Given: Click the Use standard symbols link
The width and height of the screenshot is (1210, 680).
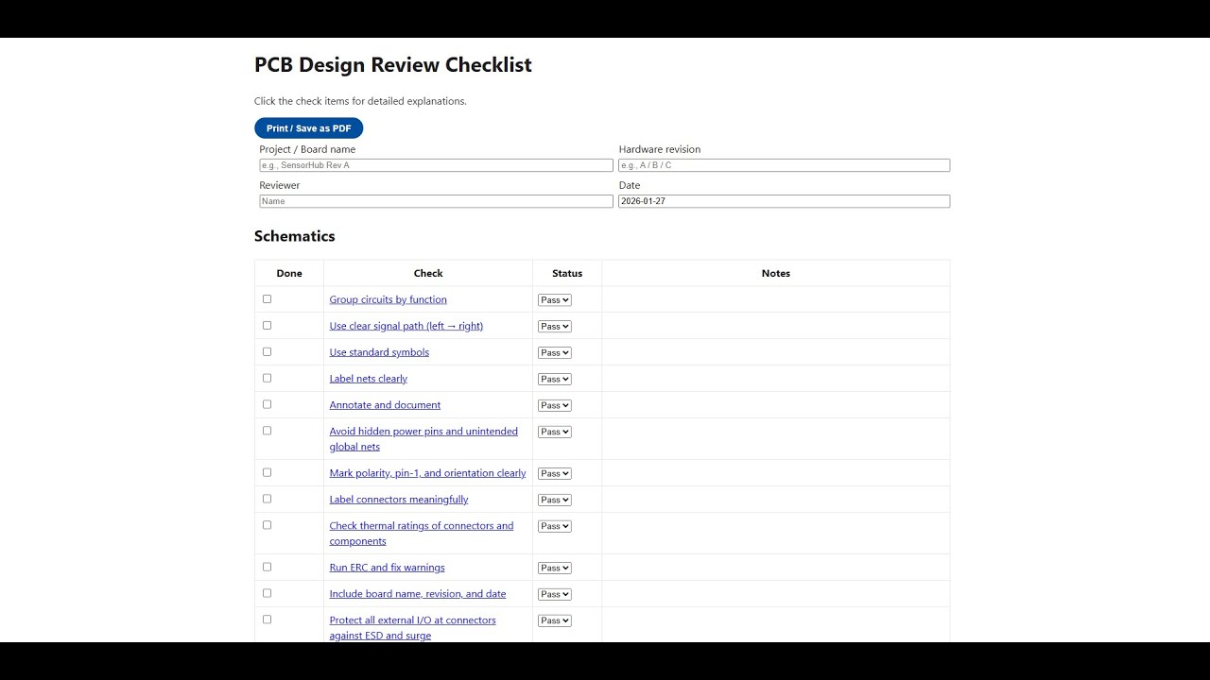Looking at the screenshot, I should (x=379, y=352).
